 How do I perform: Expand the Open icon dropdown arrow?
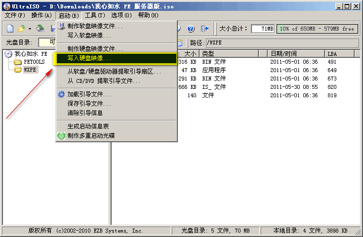click(30, 29)
